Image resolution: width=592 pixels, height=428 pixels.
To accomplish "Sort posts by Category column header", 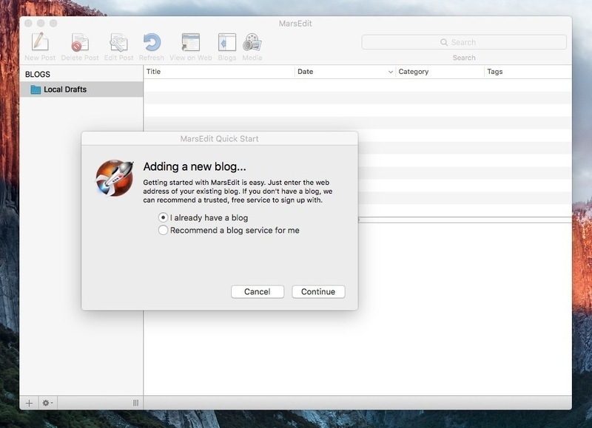I will (x=438, y=72).
